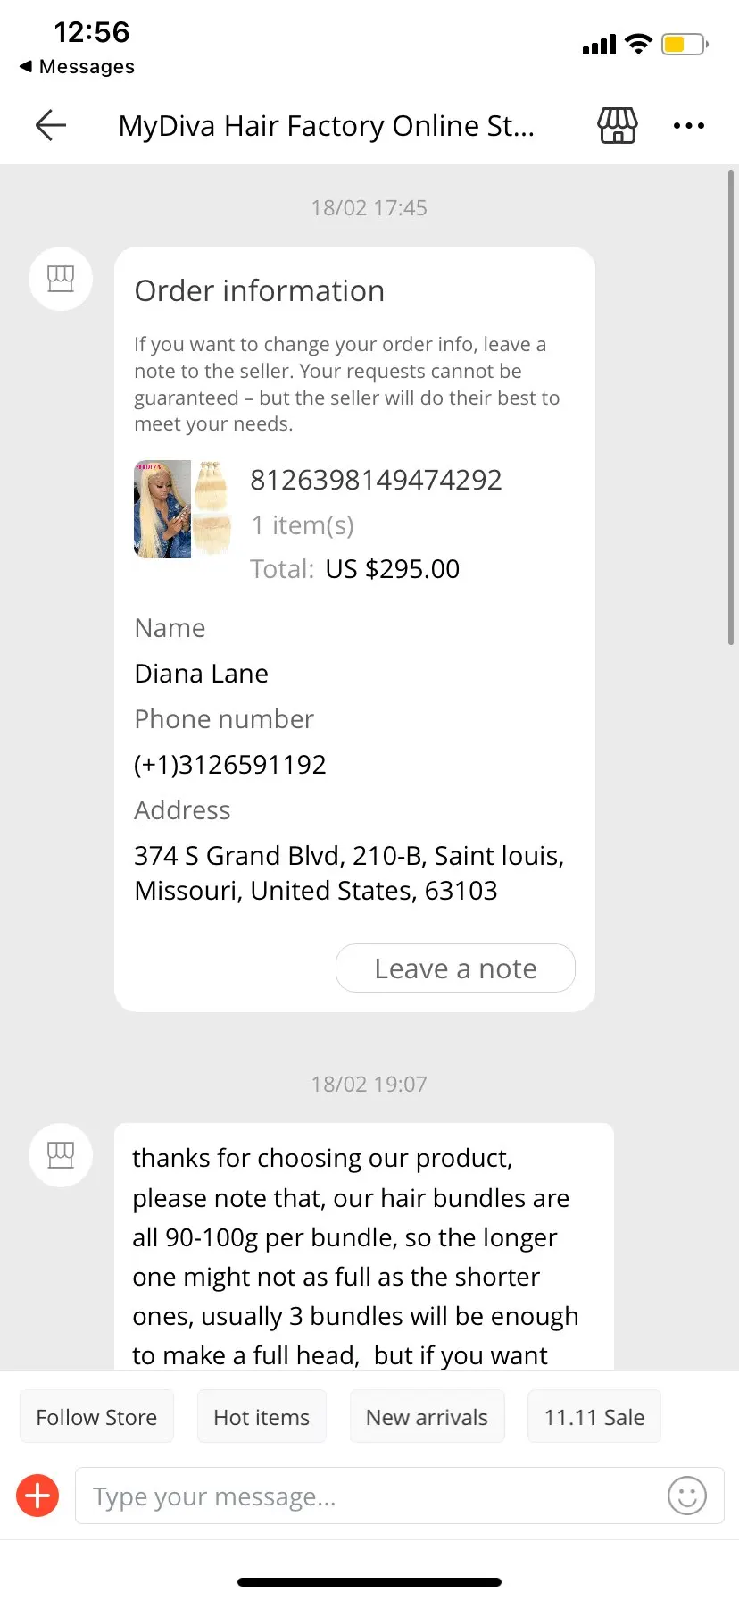Tap the Follow Store button

tap(96, 1417)
